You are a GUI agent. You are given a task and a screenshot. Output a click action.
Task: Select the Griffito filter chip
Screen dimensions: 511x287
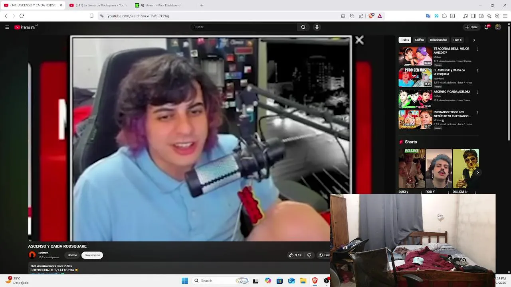[419, 40]
